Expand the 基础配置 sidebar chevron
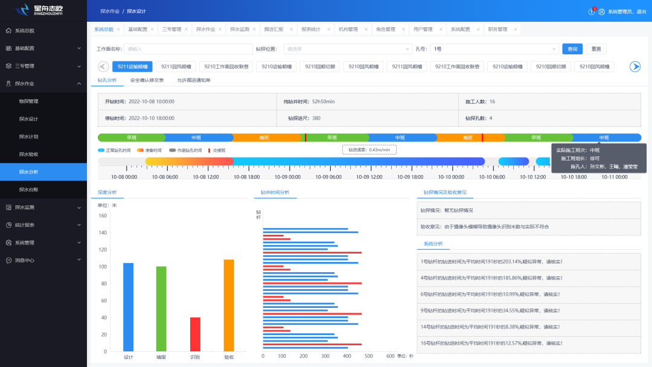This screenshot has height=367, width=652. 79,48
